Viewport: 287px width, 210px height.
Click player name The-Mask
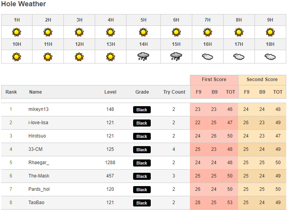[x=39, y=176]
